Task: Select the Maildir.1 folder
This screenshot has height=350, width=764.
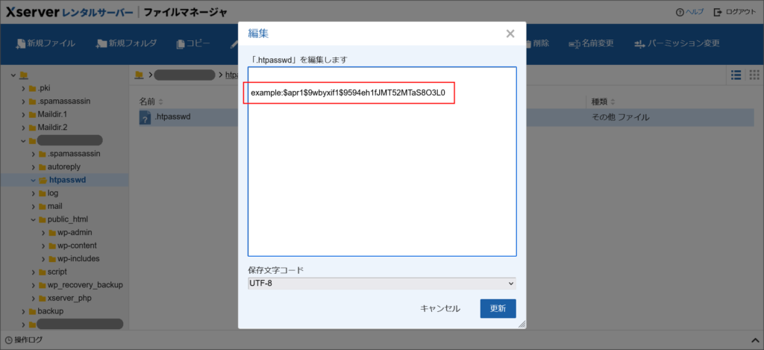Action: pos(52,115)
